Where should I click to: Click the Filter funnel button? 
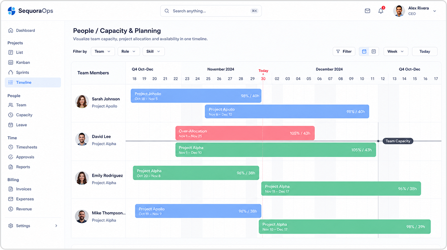344,52
